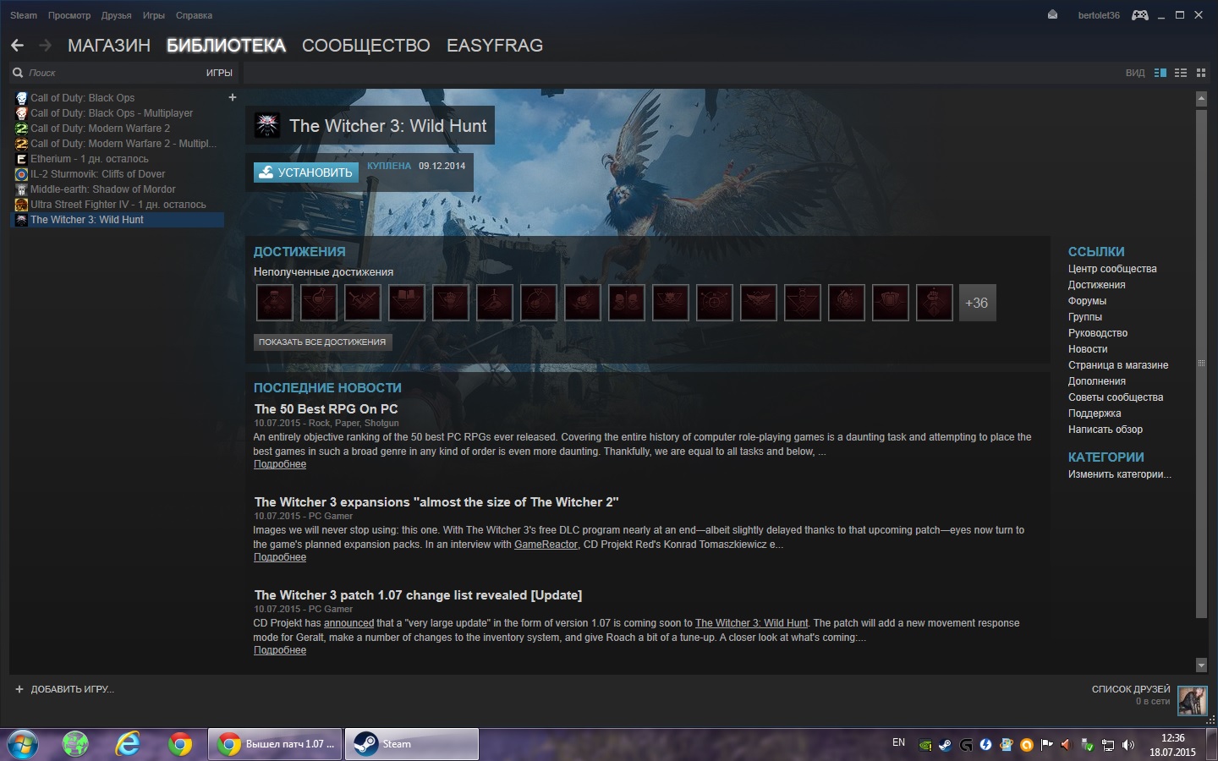
Task: Open СПИСОК ДРУЗЕЙ
Action: [x=1131, y=689]
